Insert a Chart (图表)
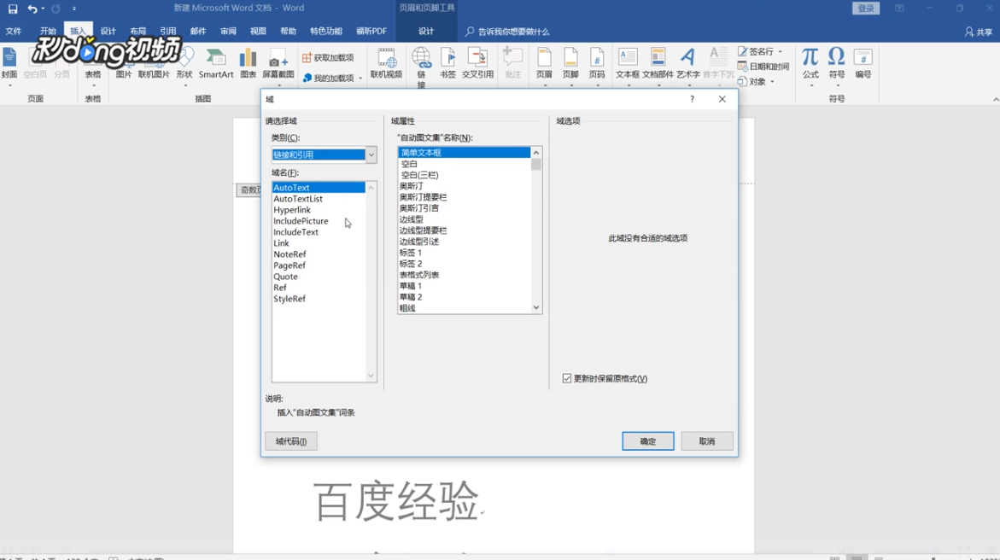Viewport: 1000px width, 560px height. click(249, 64)
